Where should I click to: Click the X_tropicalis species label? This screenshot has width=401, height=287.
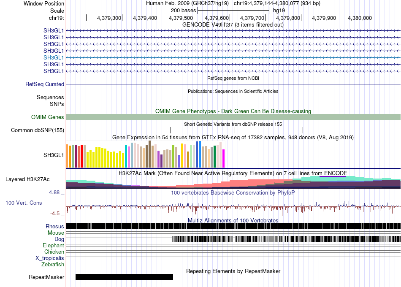coord(50,258)
